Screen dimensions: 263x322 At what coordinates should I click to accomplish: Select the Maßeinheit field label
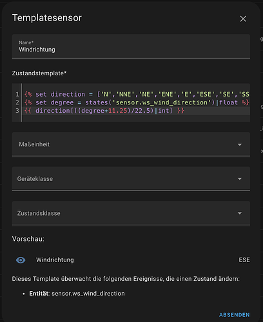[34, 144]
